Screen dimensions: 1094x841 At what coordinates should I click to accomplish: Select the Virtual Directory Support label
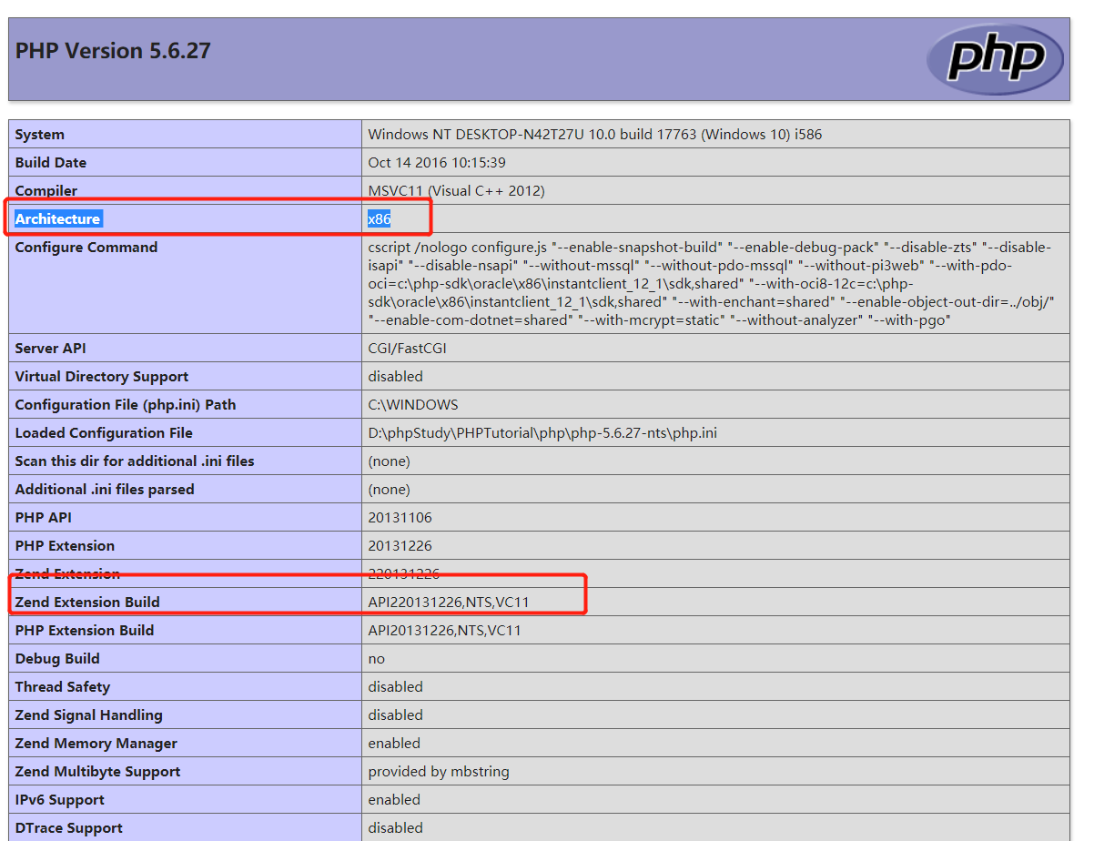(102, 377)
